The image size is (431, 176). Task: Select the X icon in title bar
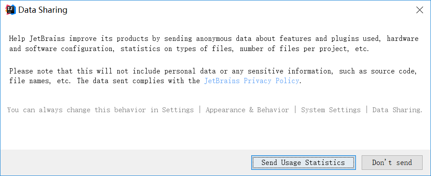pyautogui.click(x=420, y=10)
